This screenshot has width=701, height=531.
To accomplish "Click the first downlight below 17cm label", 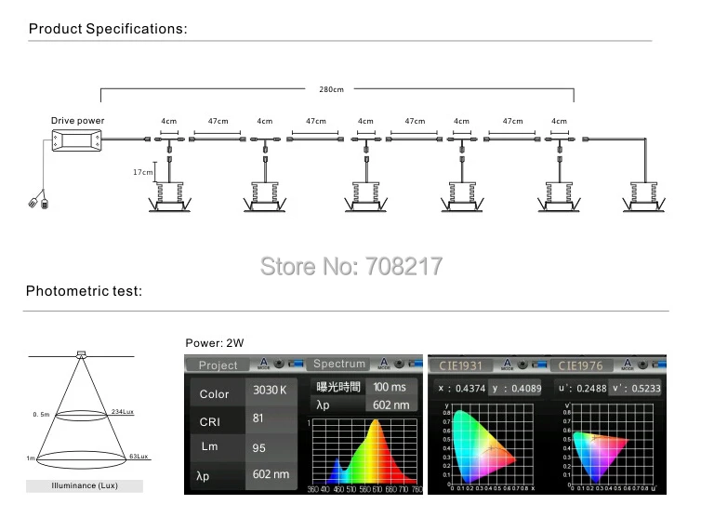I will tap(169, 196).
